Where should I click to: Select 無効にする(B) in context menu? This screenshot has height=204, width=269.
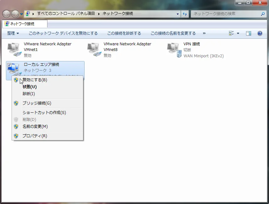[47, 80]
